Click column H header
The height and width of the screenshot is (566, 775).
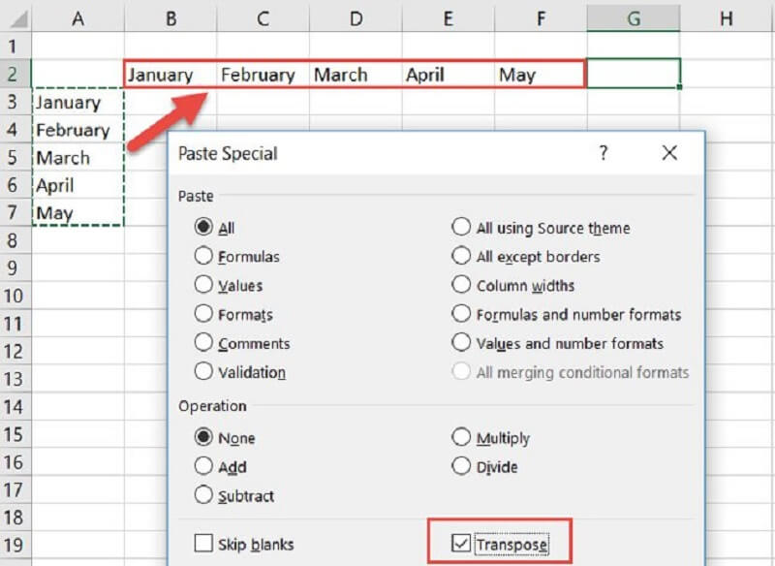pos(726,18)
